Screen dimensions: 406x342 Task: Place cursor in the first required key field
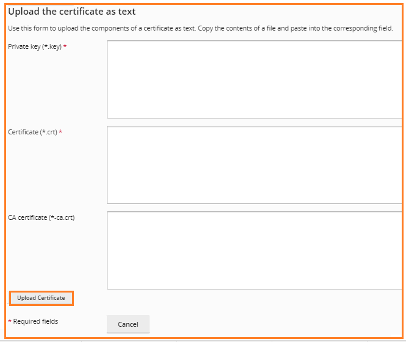click(x=255, y=79)
